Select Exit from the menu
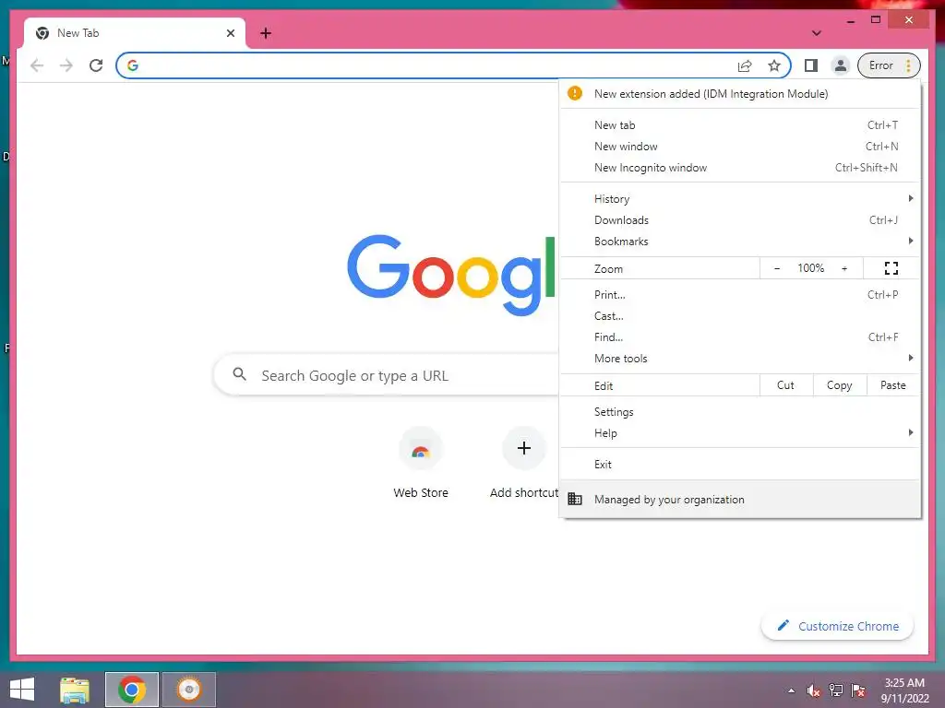Image resolution: width=945 pixels, height=708 pixels. (740, 465)
